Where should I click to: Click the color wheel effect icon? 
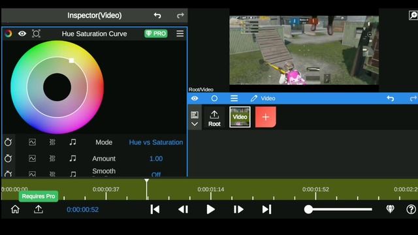pos(8,33)
